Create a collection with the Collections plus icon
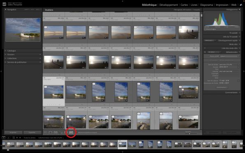 [40, 58]
